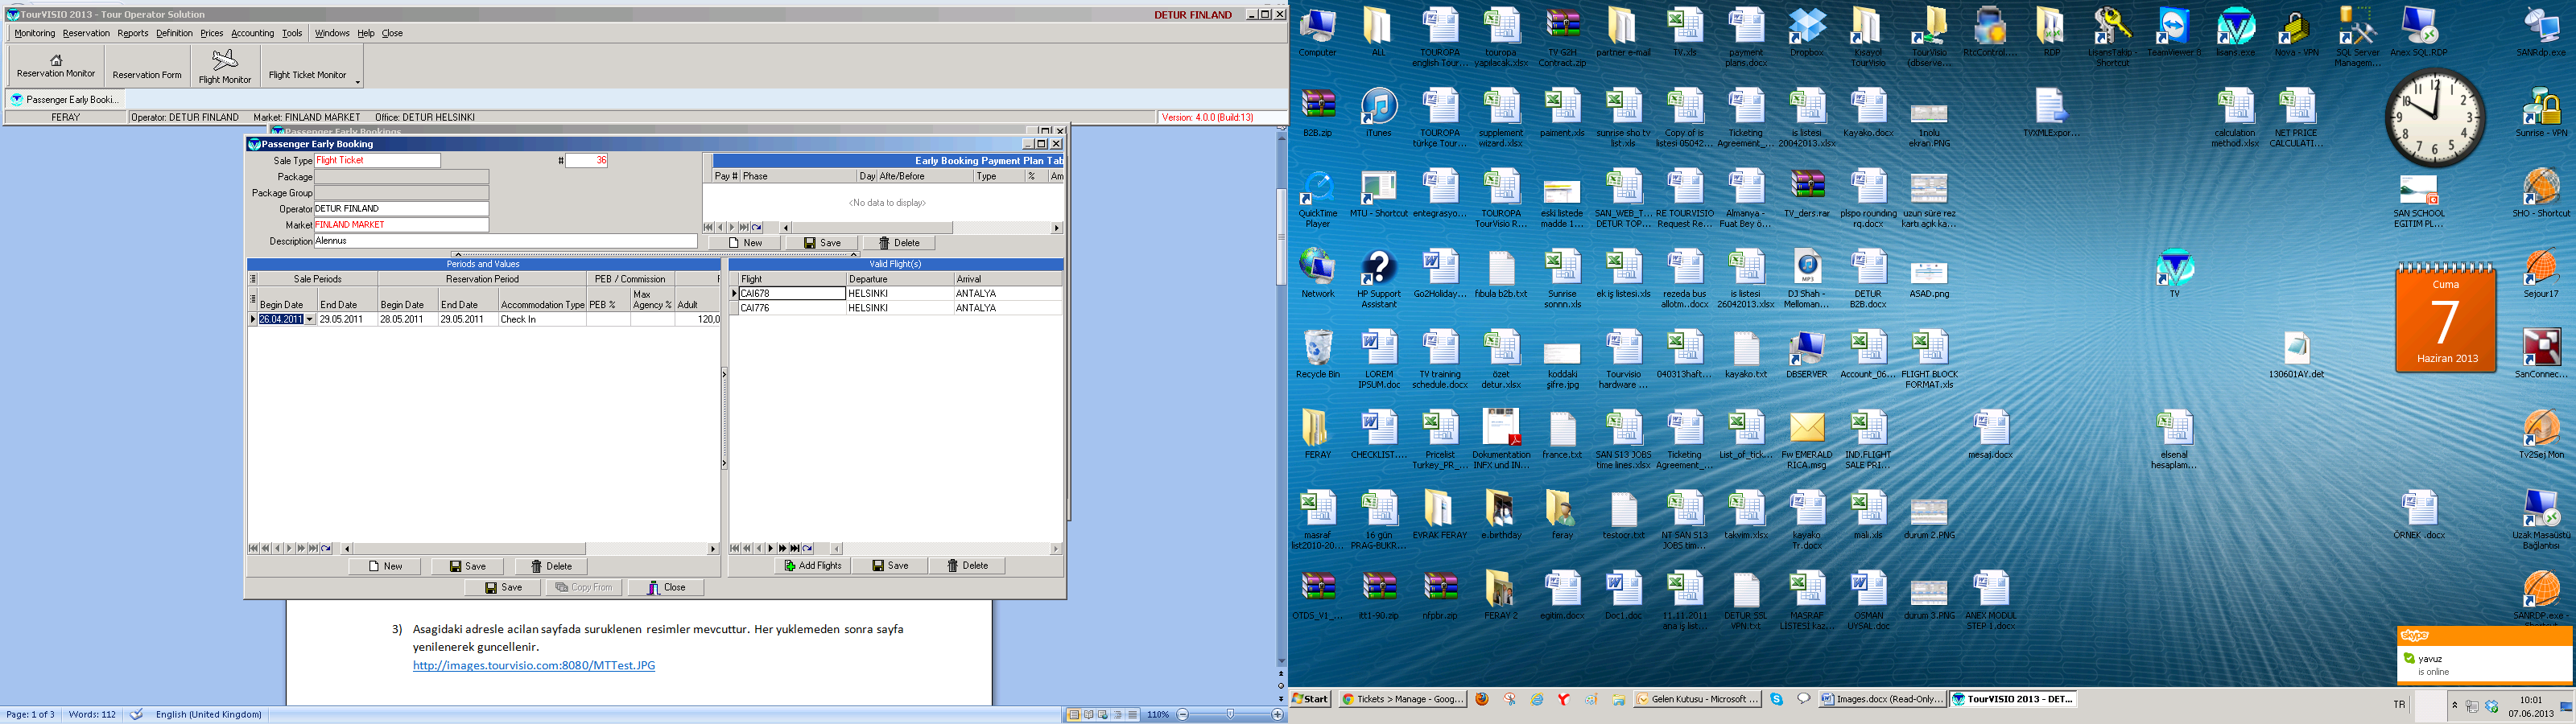Follow the images.tourvisio.com MTTest.JPG link
This screenshot has width=2576, height=724.
534,666
